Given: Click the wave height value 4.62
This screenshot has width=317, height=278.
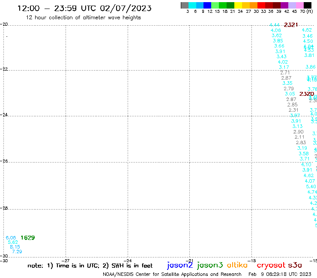Looking at the screenshot, I should 308,176.
